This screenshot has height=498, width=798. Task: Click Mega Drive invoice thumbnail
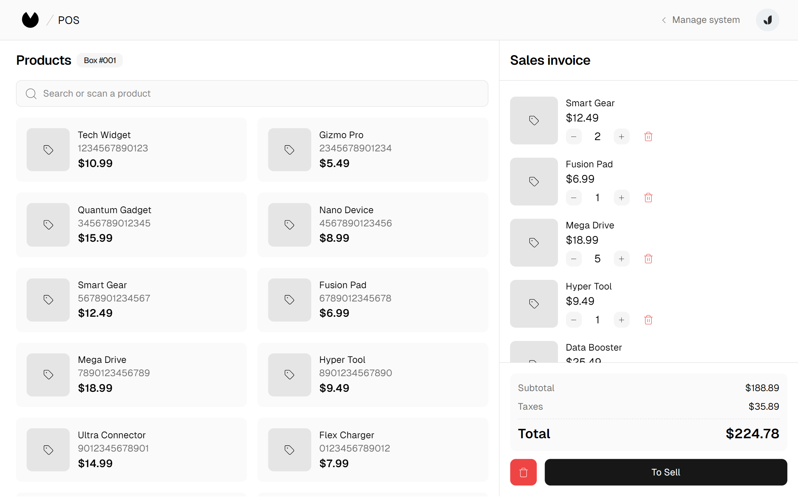point(534,243)
